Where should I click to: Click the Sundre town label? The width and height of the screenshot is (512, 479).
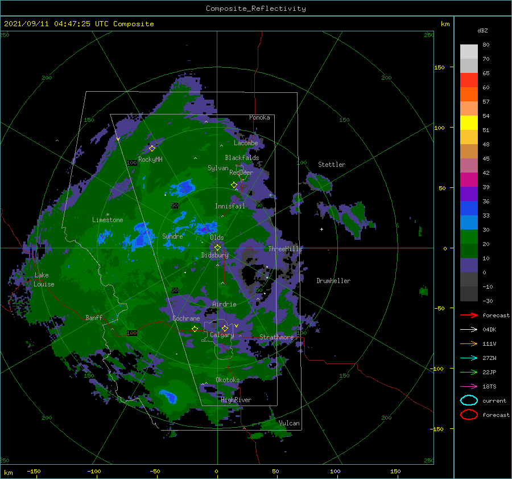(x=172, y=236)
